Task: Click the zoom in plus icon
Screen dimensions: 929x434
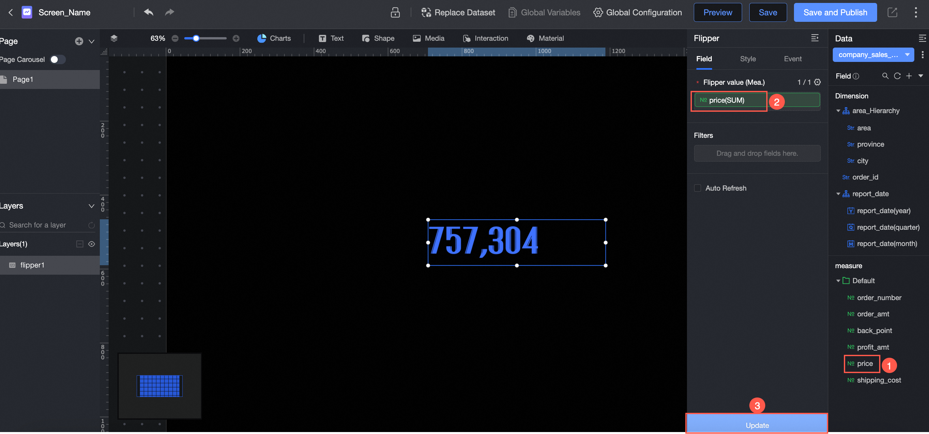Action: 236,38
